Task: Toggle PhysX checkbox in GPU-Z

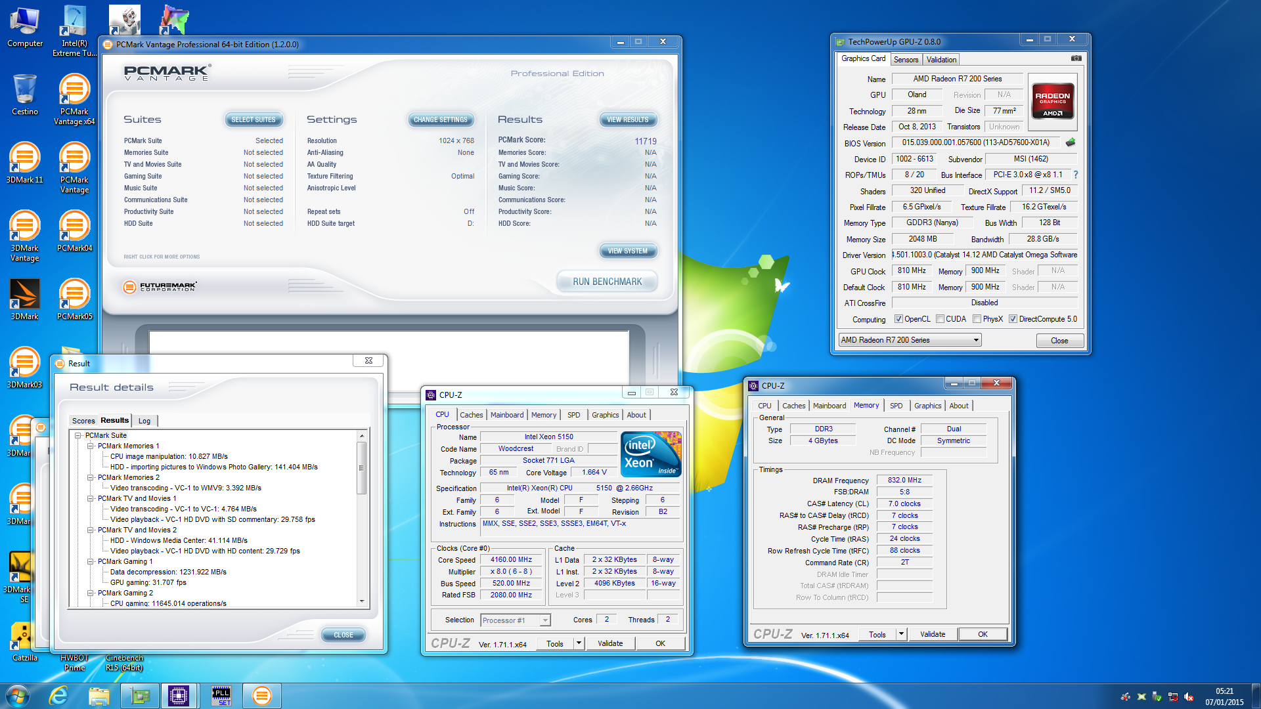Action: [x=977, y=319]
